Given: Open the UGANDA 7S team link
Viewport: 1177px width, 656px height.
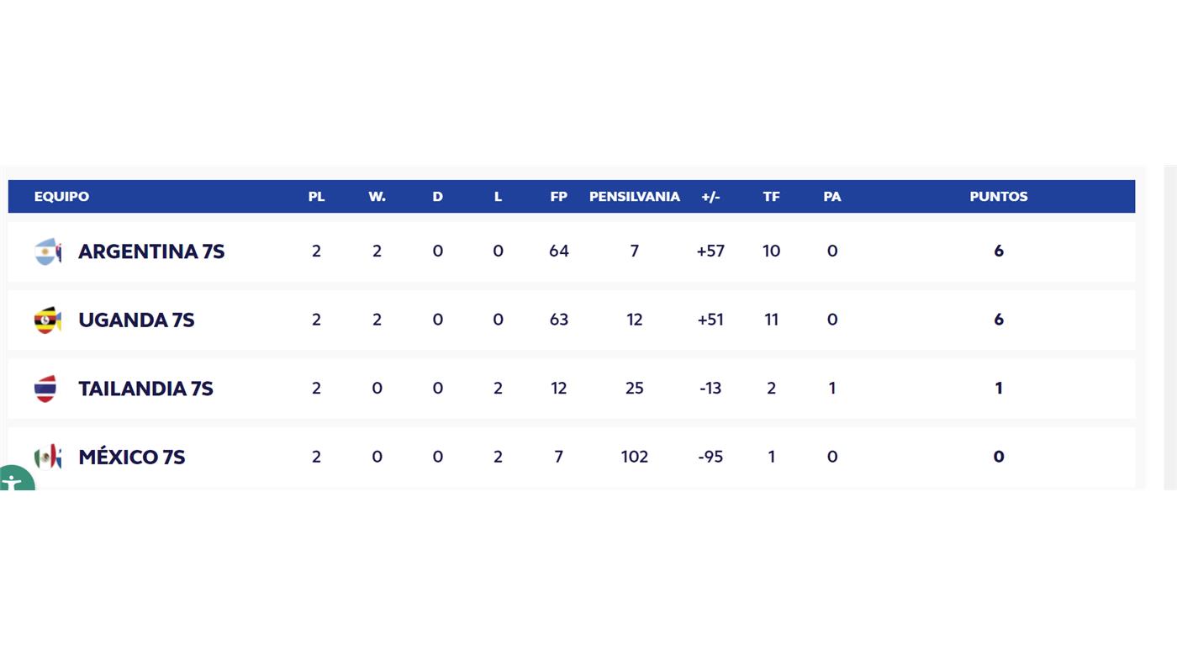Looking at the screenshot, I should point(136,320).
